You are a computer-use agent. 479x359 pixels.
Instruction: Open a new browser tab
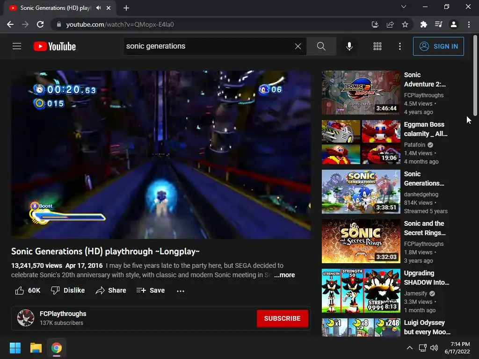pyautogui.click(x=126, y=8)
